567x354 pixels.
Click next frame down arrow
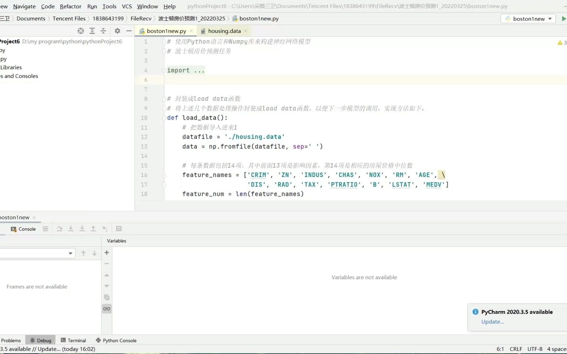[x=94, y=253]
